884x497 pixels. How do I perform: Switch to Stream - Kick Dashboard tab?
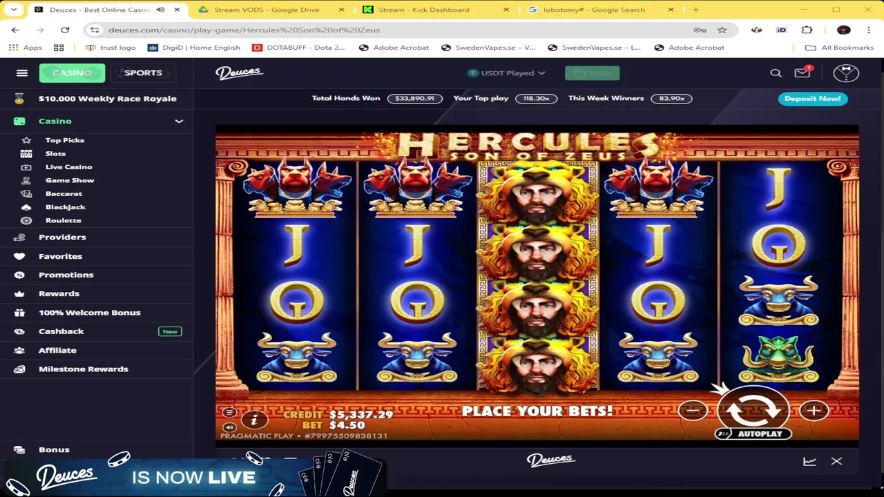(435, 10)
